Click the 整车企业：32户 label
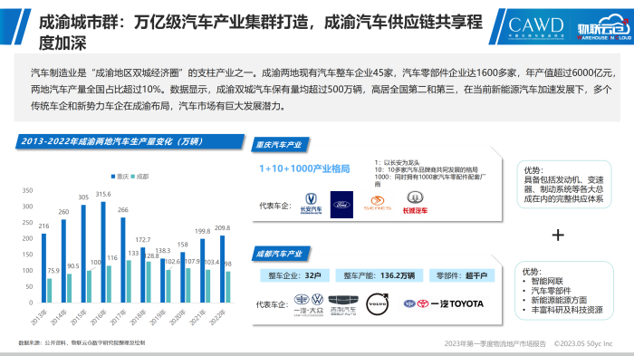This screenshot has height=356, width=634. pos(294,275)
